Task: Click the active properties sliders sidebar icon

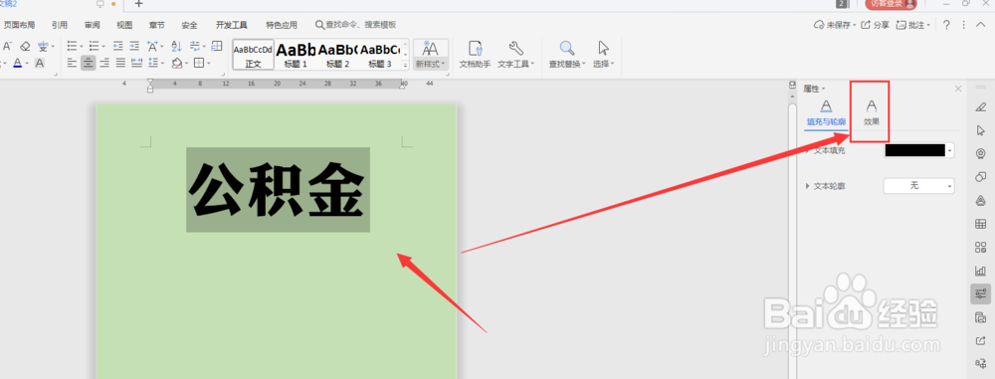Action: click(980, 293)
